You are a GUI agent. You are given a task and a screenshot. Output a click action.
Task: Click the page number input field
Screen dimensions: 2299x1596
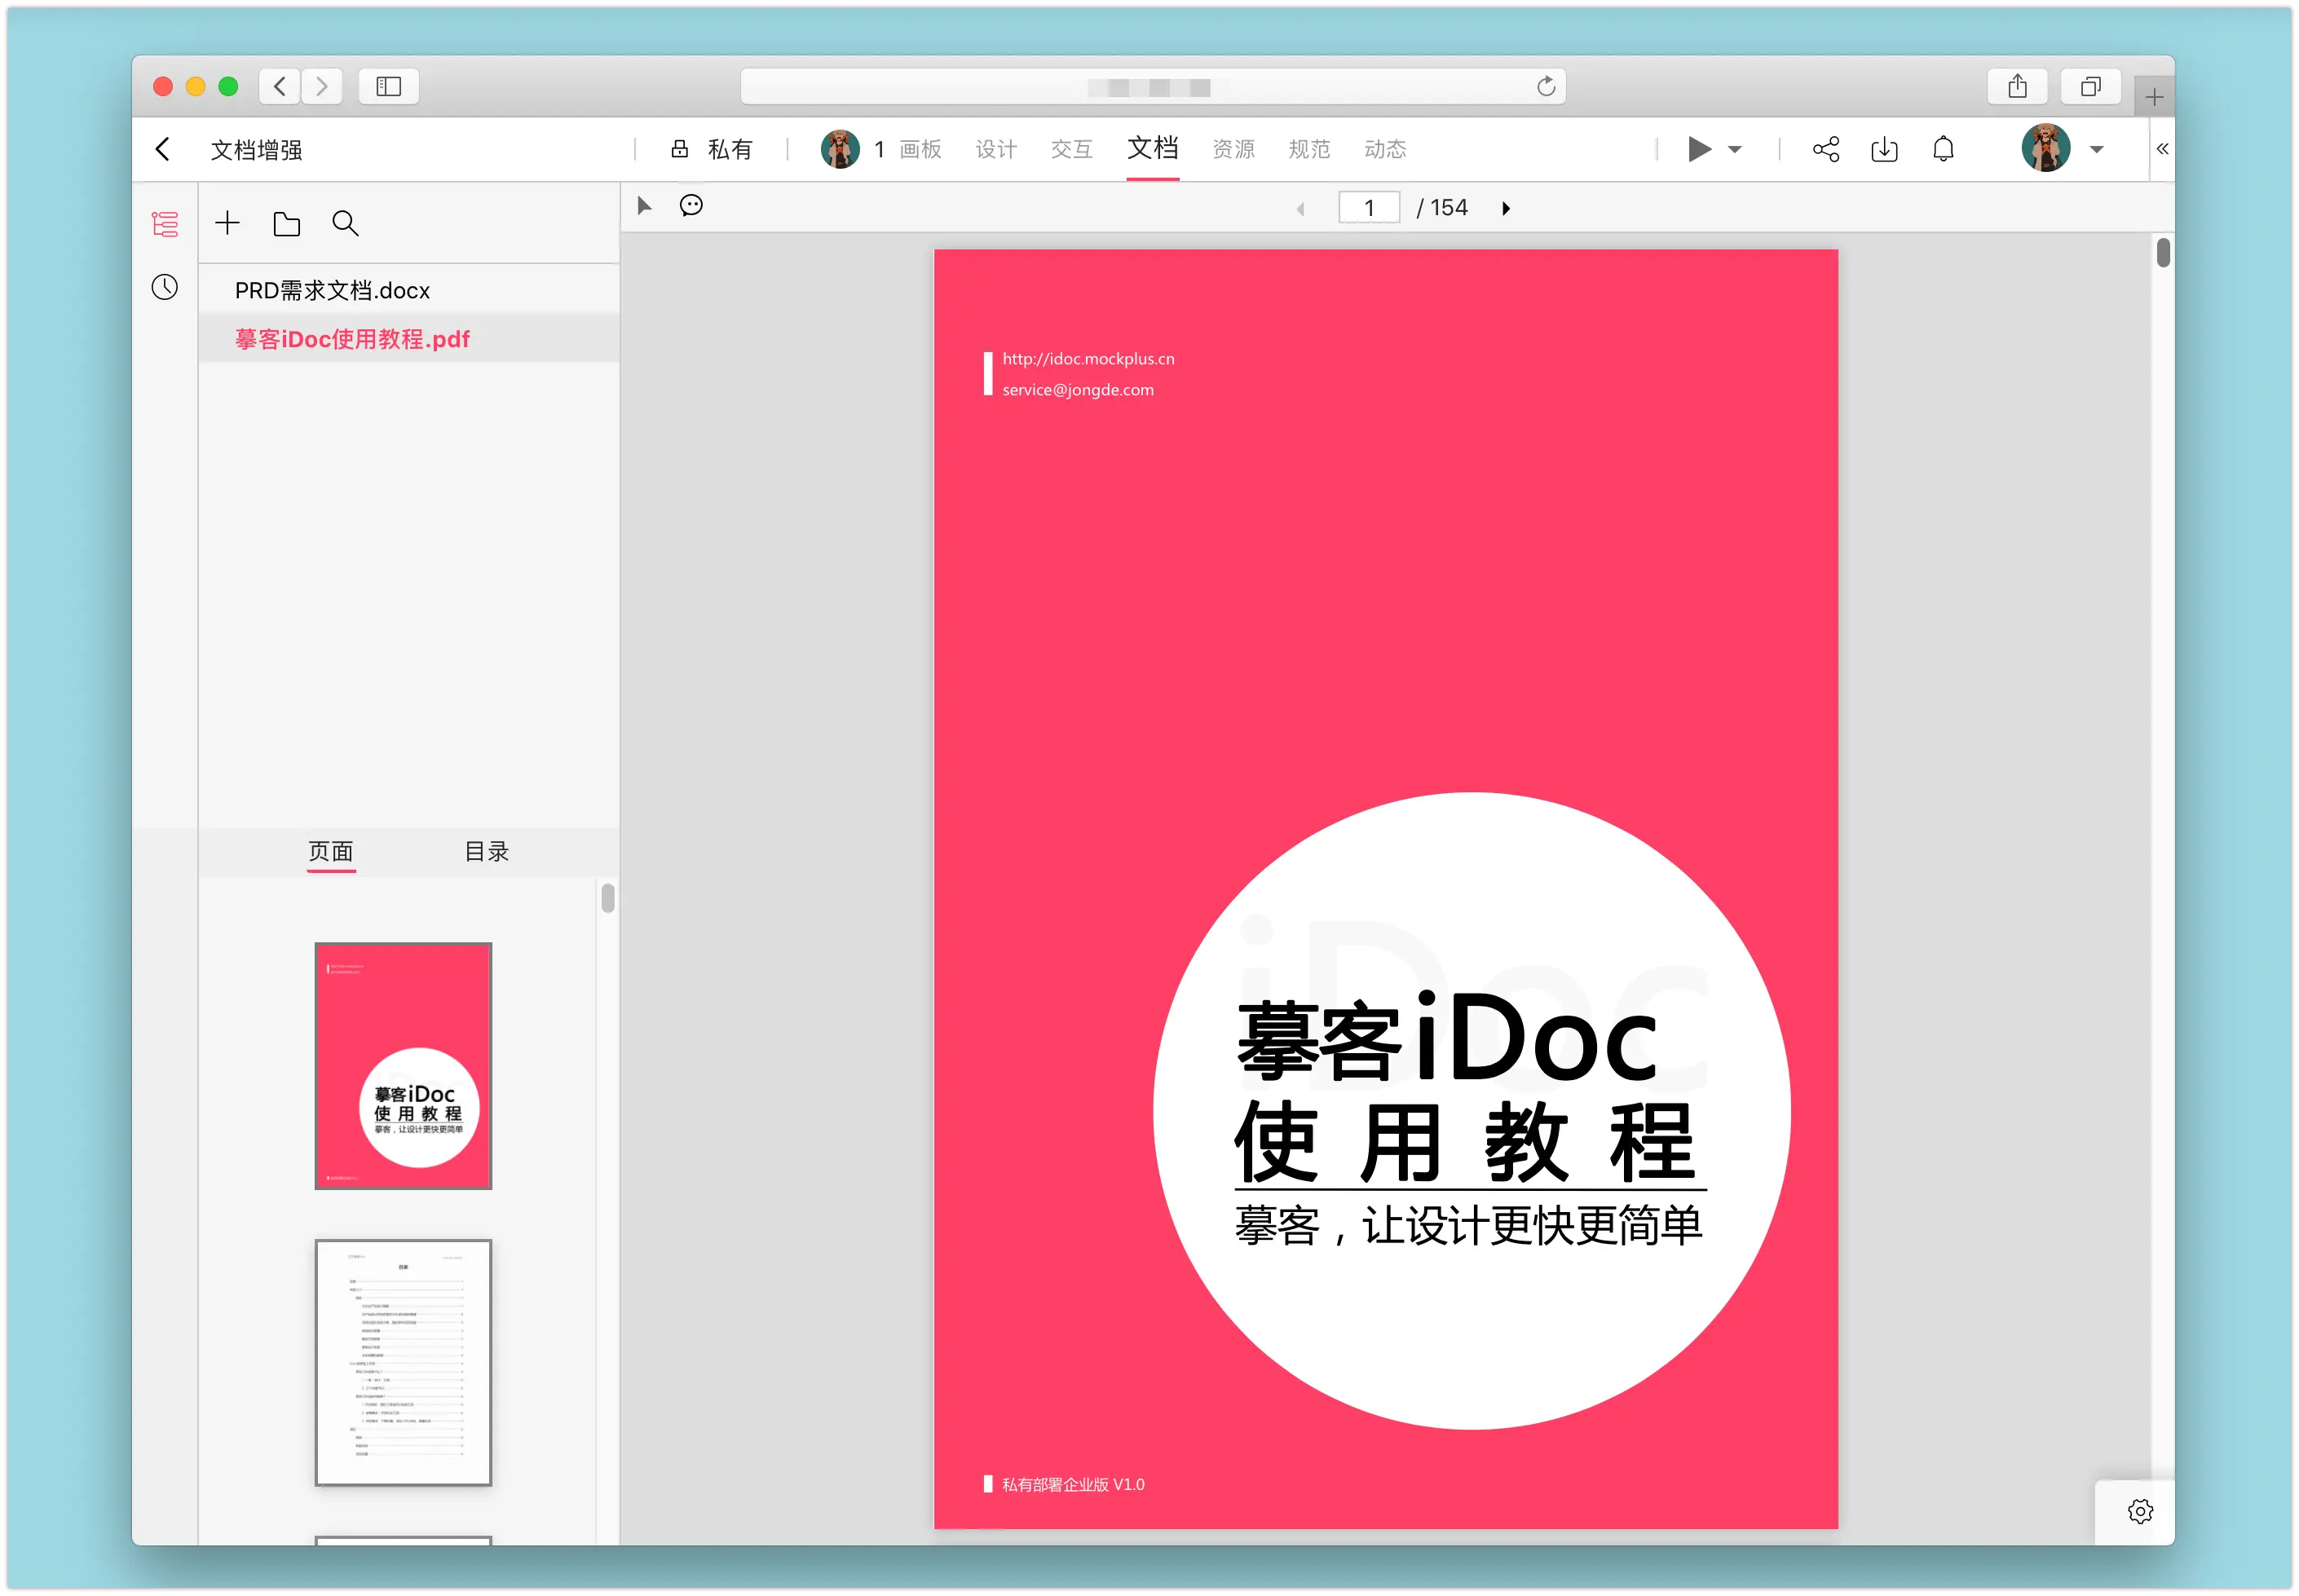tap(1369, 208)
